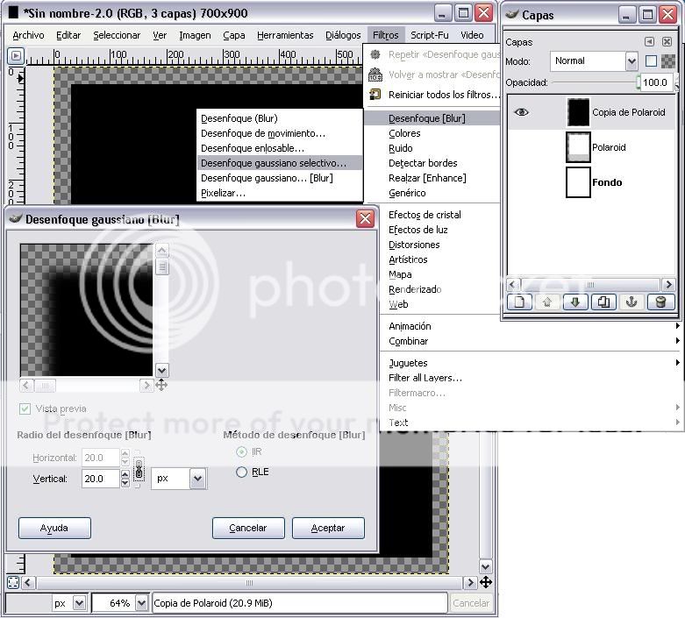Open the 64% zoom level dropdown
The image size is (685, 618).
[x=140, y=603]
